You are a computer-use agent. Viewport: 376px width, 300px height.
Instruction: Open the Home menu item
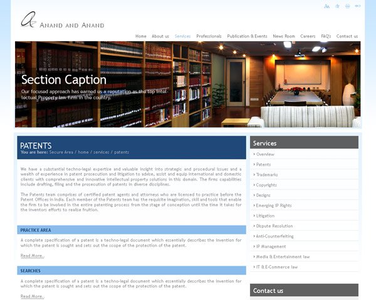(141, 36)
